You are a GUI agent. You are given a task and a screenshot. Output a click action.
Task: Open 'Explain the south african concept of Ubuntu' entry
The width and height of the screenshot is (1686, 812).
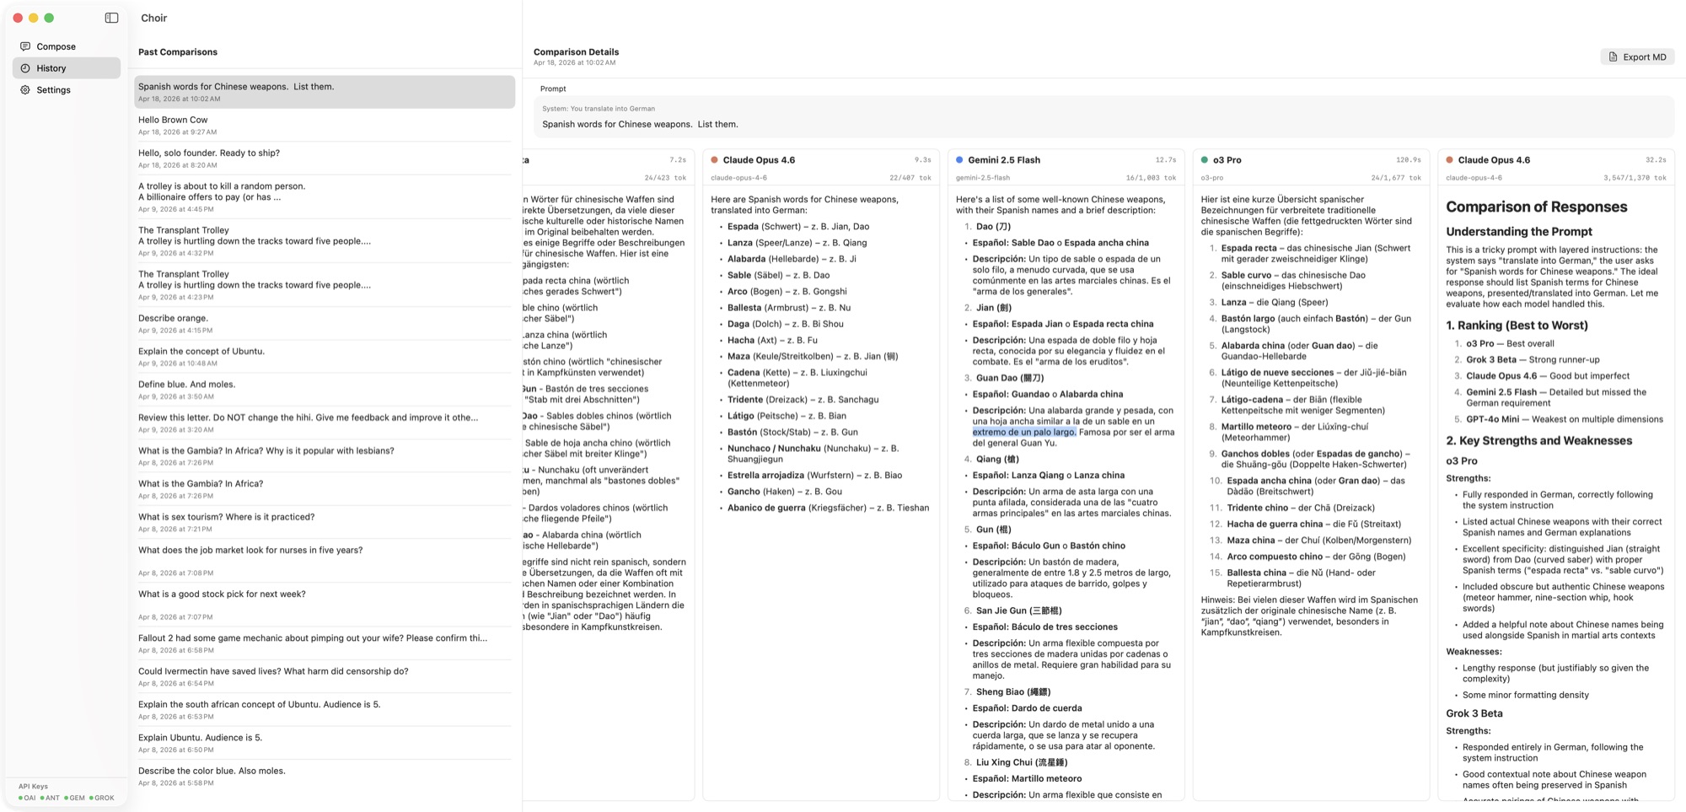(x=325, y=709)
